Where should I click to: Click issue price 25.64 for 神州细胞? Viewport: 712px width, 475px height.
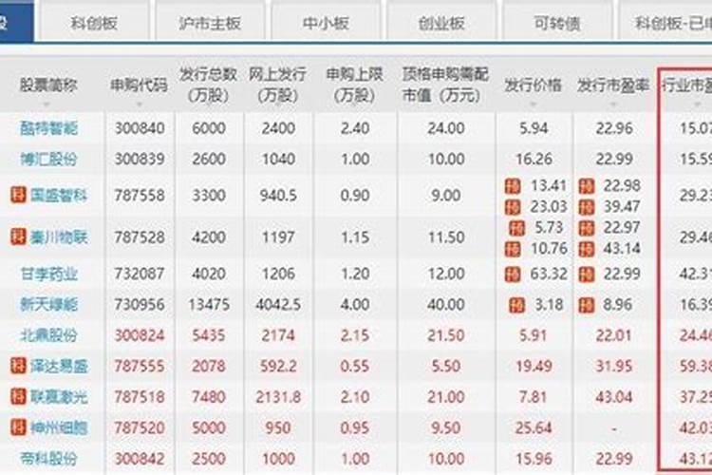534,427
